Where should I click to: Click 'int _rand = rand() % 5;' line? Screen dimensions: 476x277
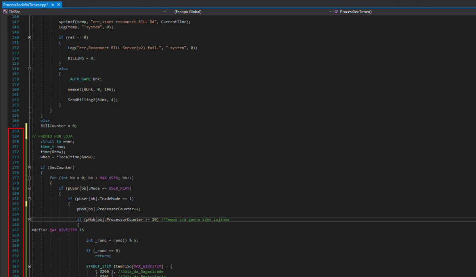coord(112,240)
